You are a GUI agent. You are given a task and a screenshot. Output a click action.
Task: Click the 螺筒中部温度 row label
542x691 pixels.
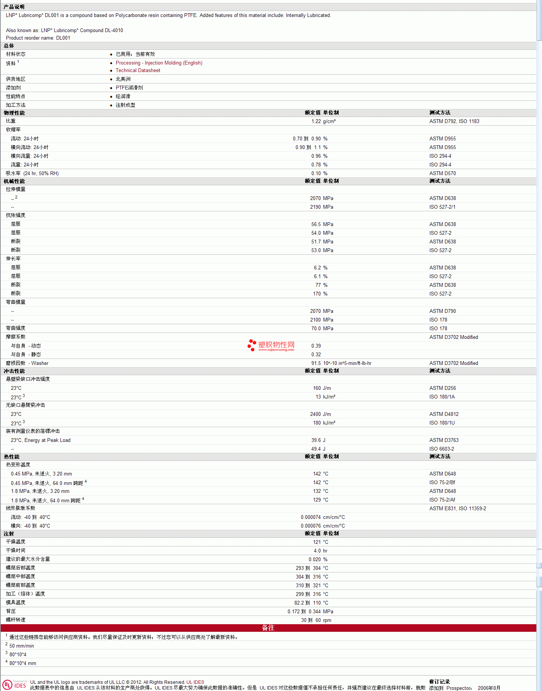tap(20, 577)
